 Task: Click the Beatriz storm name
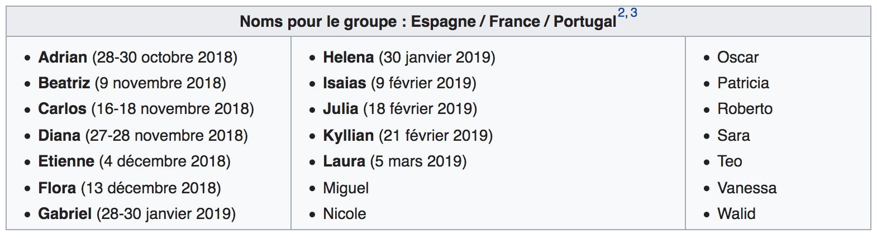(64, 83)
